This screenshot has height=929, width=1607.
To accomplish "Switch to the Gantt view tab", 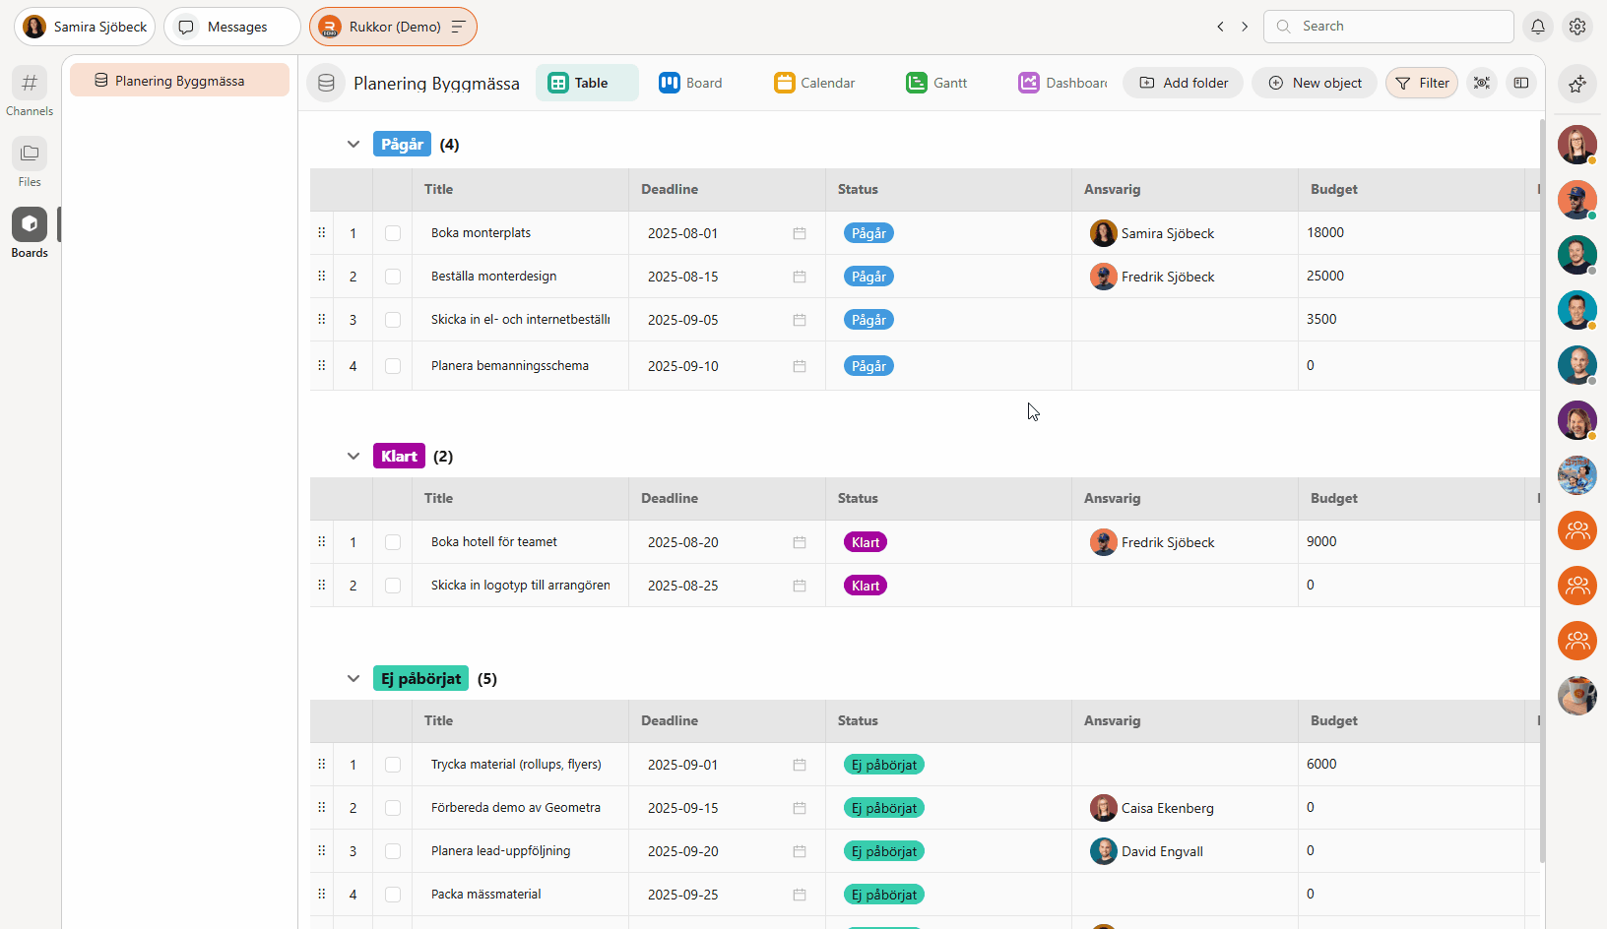I will coord(936,84).
